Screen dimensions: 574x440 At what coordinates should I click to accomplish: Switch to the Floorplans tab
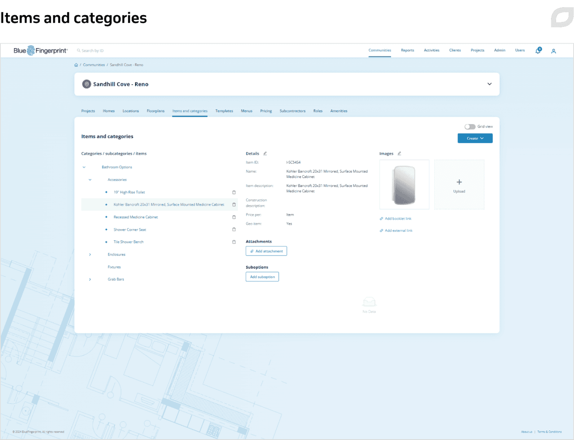(156, 111)
